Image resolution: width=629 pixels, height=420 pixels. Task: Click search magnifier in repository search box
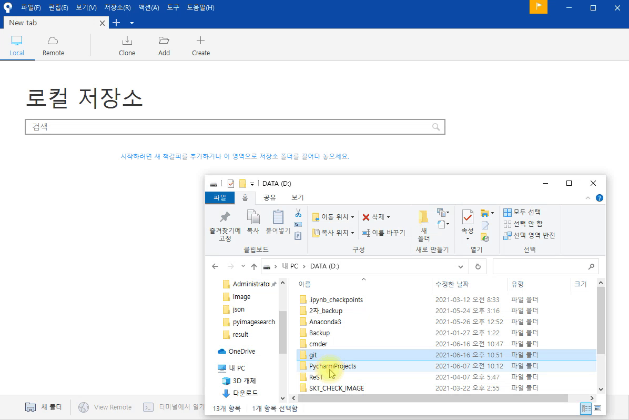[x=436, y=127]
